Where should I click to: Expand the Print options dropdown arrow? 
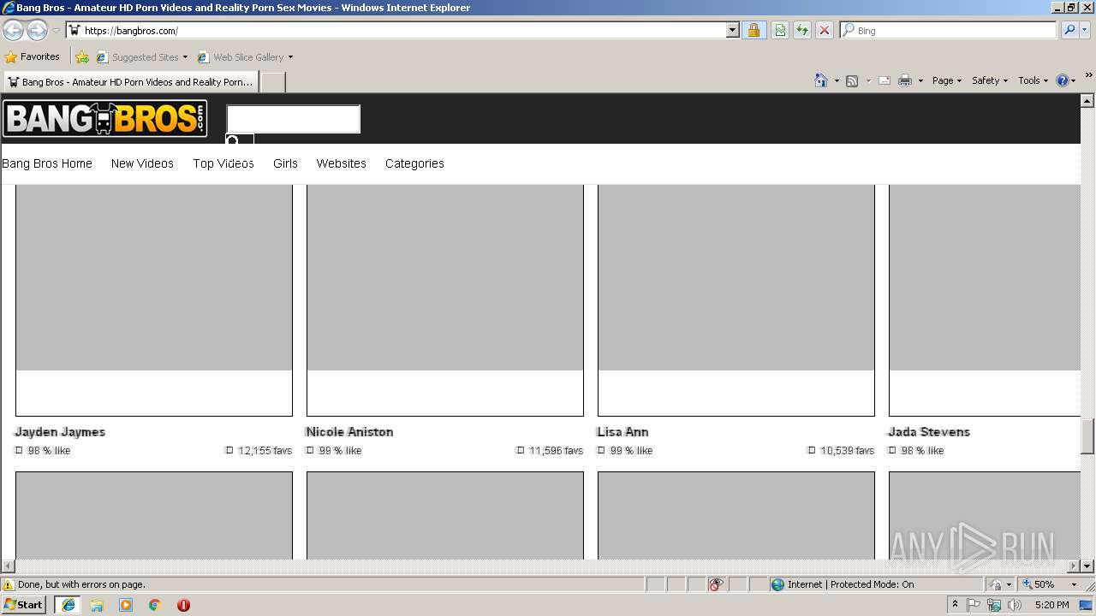point(920,80)
